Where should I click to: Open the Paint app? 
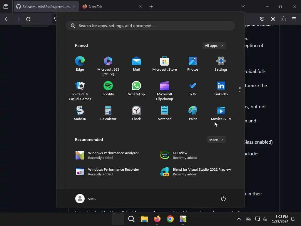pyautogui.click(x=193, y=113)
